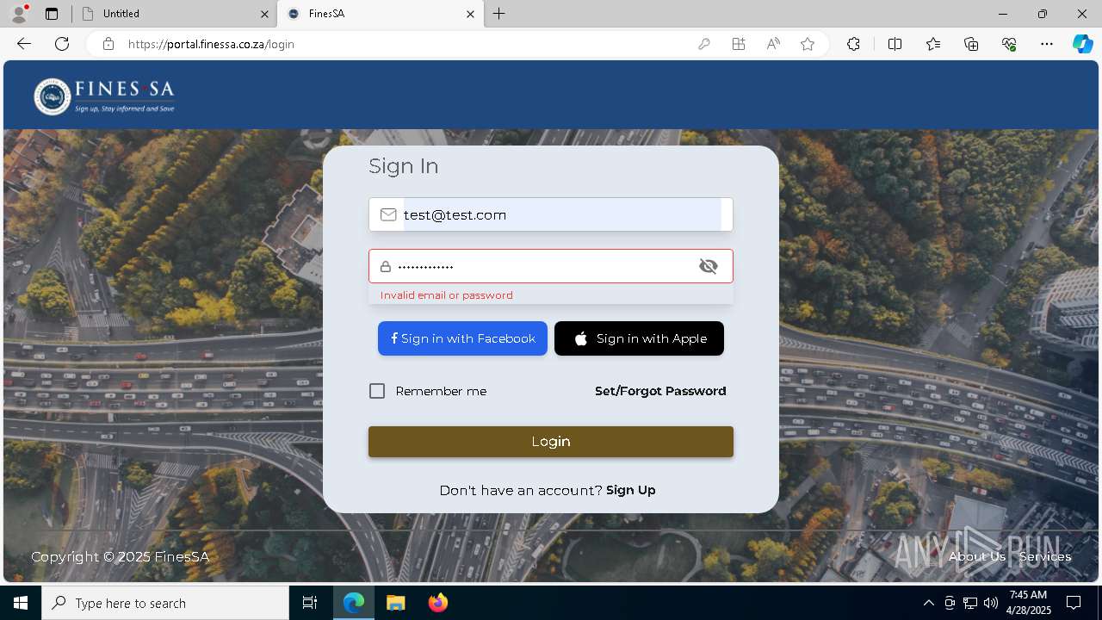This screenshot has width=1102, height=620.
Task: Open a new browser tab
Action: tap(499, 14)
